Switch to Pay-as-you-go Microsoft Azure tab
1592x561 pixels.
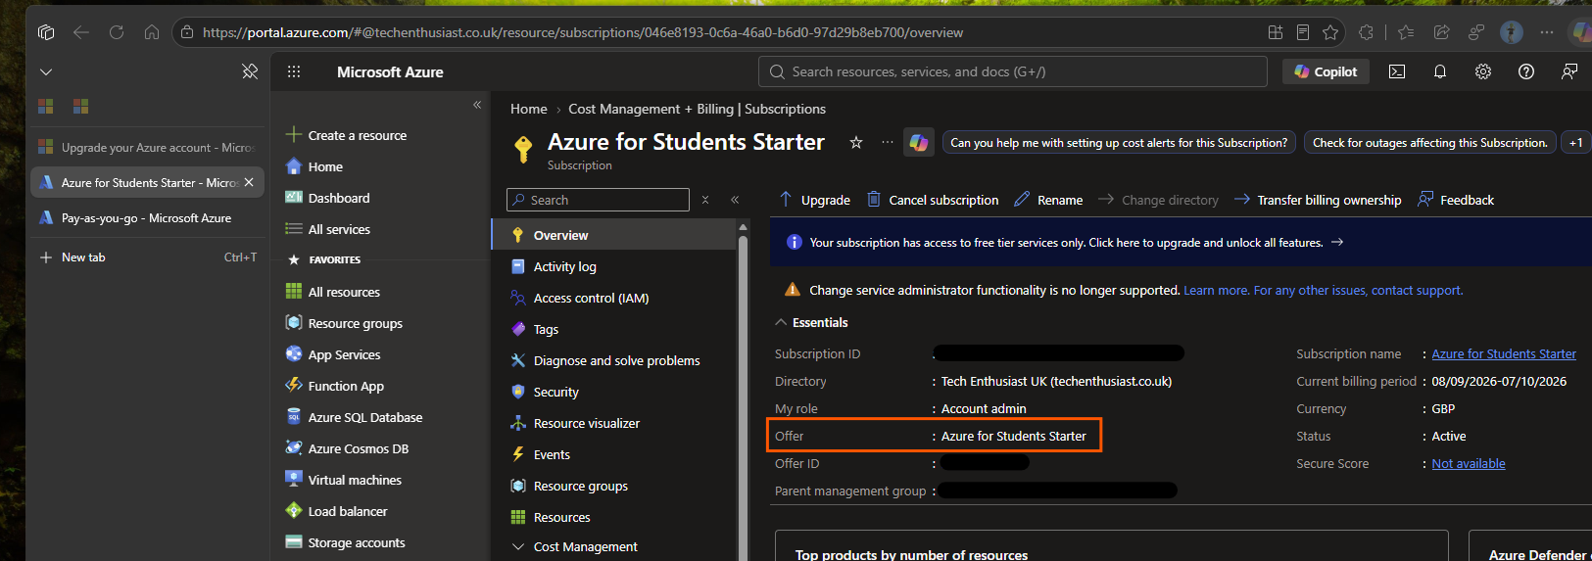point(147,217)
